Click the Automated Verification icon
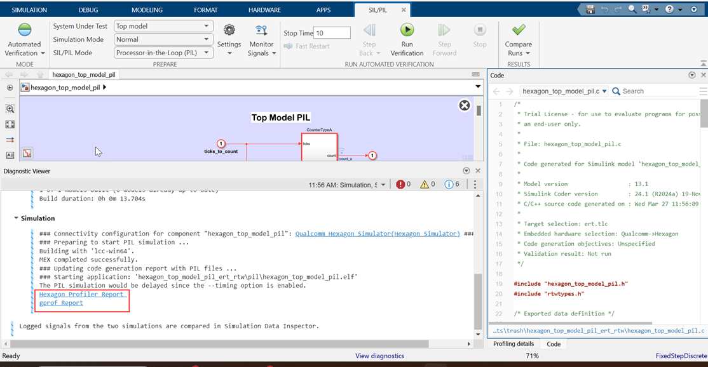This screenshot has width=708, height=367. [24, 30]
